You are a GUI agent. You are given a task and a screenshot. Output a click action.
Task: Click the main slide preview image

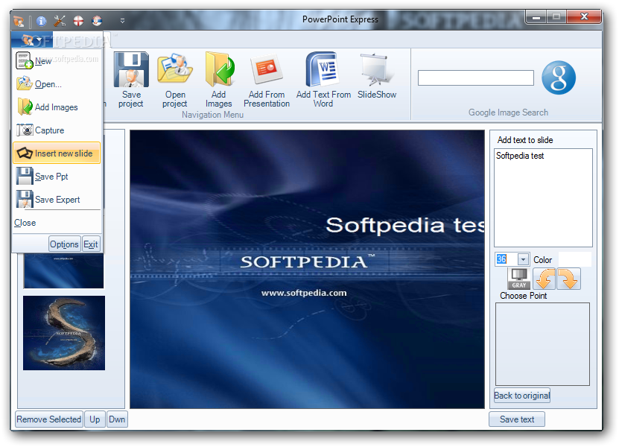[307, 269]
